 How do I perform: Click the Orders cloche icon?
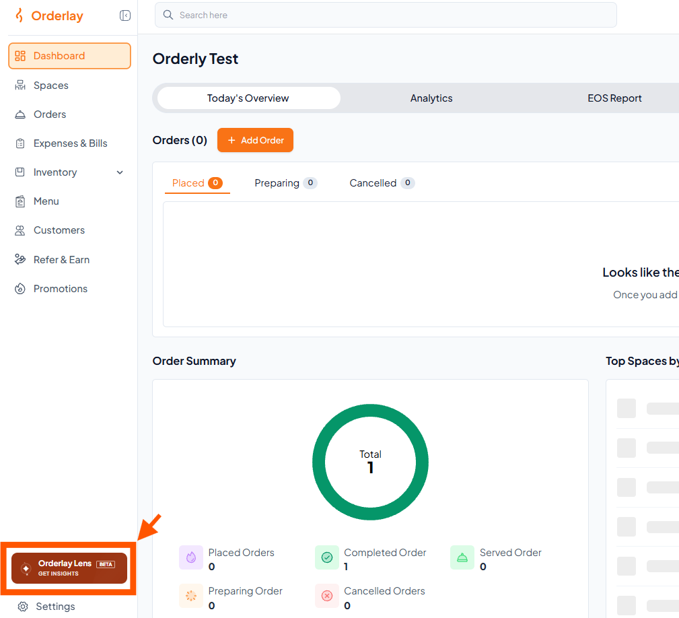point(20,114)
